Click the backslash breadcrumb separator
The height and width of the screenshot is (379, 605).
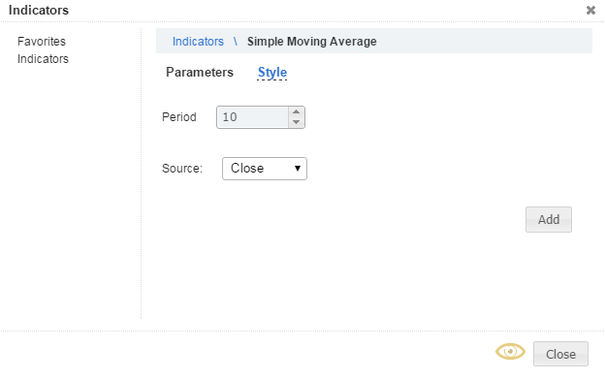pyautogui.click(x=236, y=42)
